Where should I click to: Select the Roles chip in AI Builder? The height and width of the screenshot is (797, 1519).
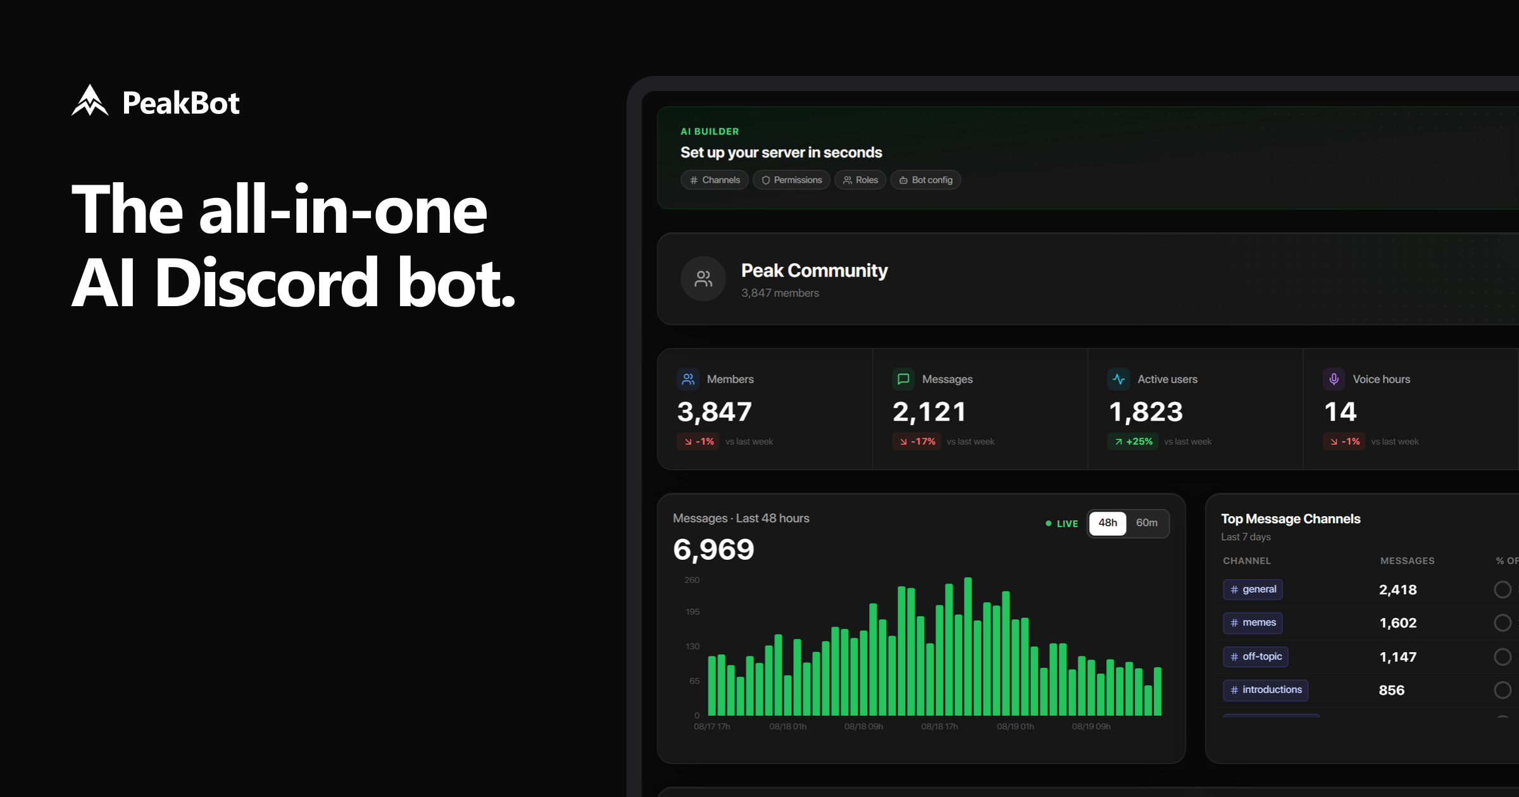860,180
